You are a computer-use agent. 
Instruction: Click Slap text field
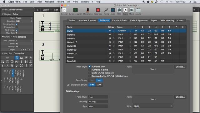98,106
